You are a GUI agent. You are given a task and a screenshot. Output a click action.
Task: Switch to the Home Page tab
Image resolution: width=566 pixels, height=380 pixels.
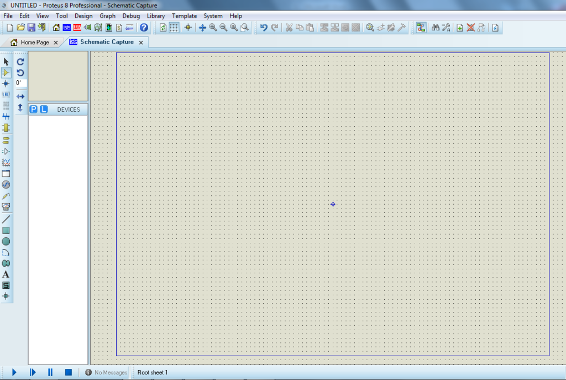tap(34, 43)
